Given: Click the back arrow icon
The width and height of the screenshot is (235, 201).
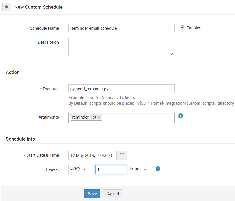Looking at the screenshot, I should coord(6,7).
